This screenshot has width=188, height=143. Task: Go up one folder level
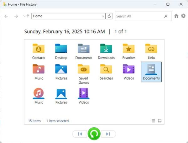pos(28,16)
